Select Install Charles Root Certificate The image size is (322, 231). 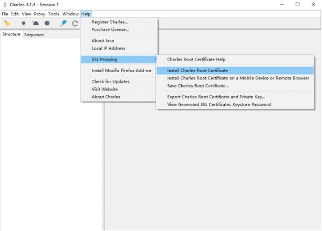235,71
